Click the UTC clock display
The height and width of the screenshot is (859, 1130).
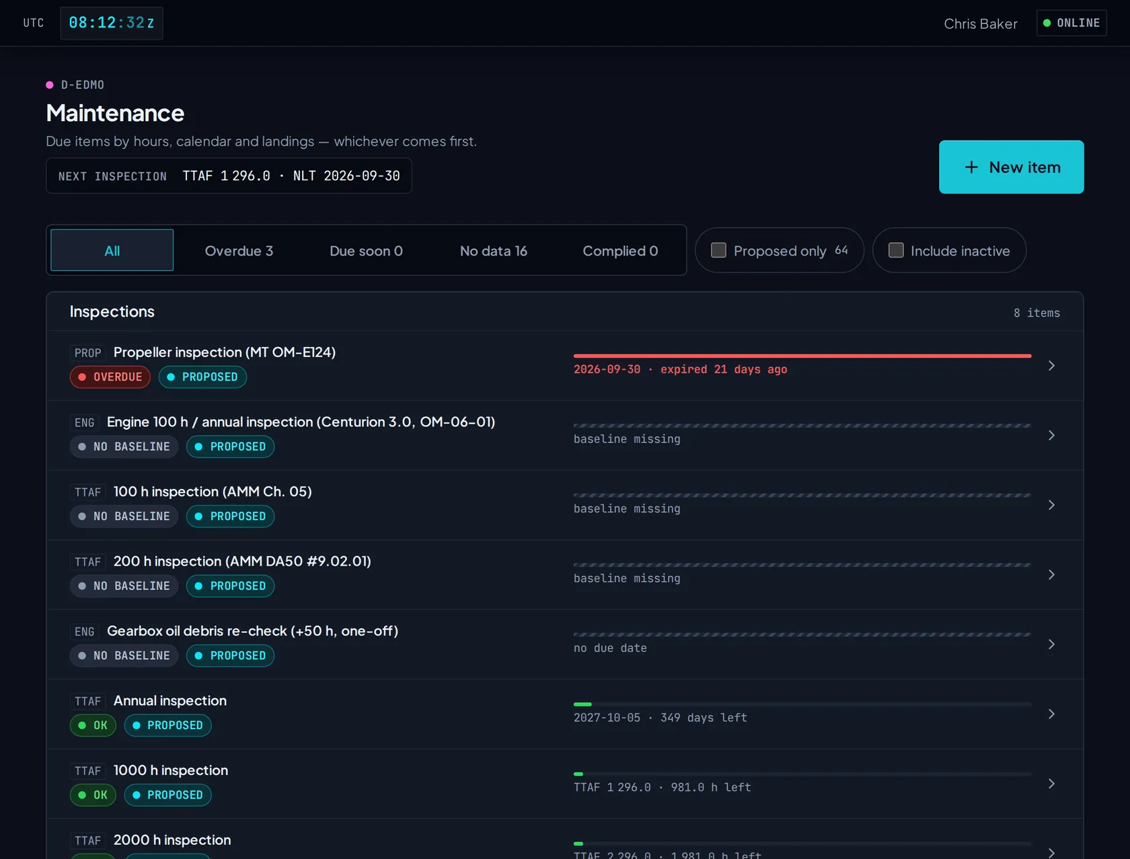[112, 23]
